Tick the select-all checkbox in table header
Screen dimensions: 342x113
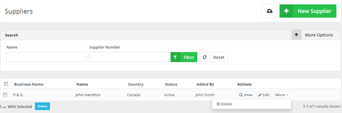pyautogui.click(x=6, y=84)
